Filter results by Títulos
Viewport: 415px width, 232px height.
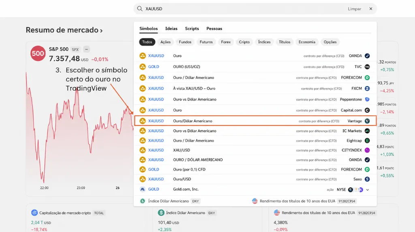(285, 42)
